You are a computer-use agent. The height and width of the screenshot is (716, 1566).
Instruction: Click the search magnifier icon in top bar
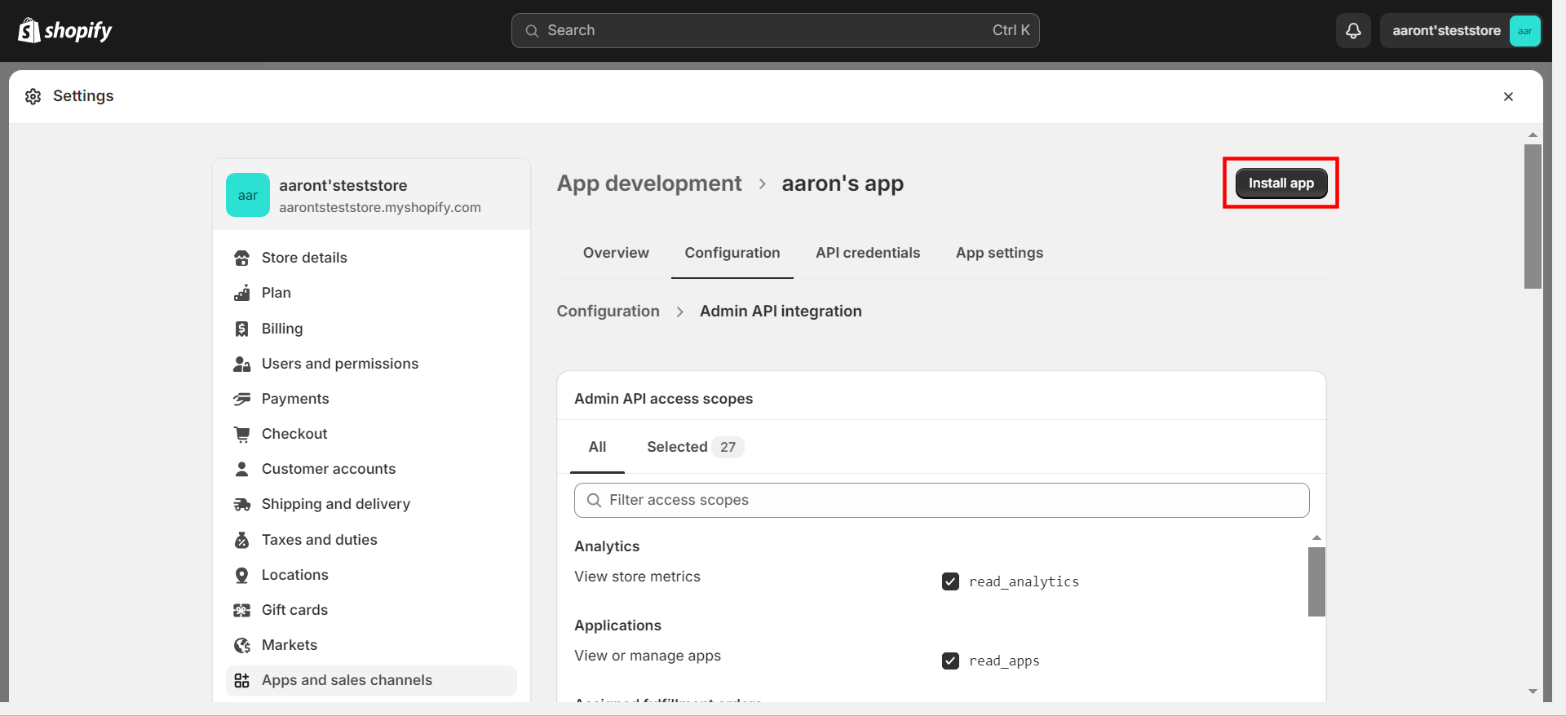532,31
